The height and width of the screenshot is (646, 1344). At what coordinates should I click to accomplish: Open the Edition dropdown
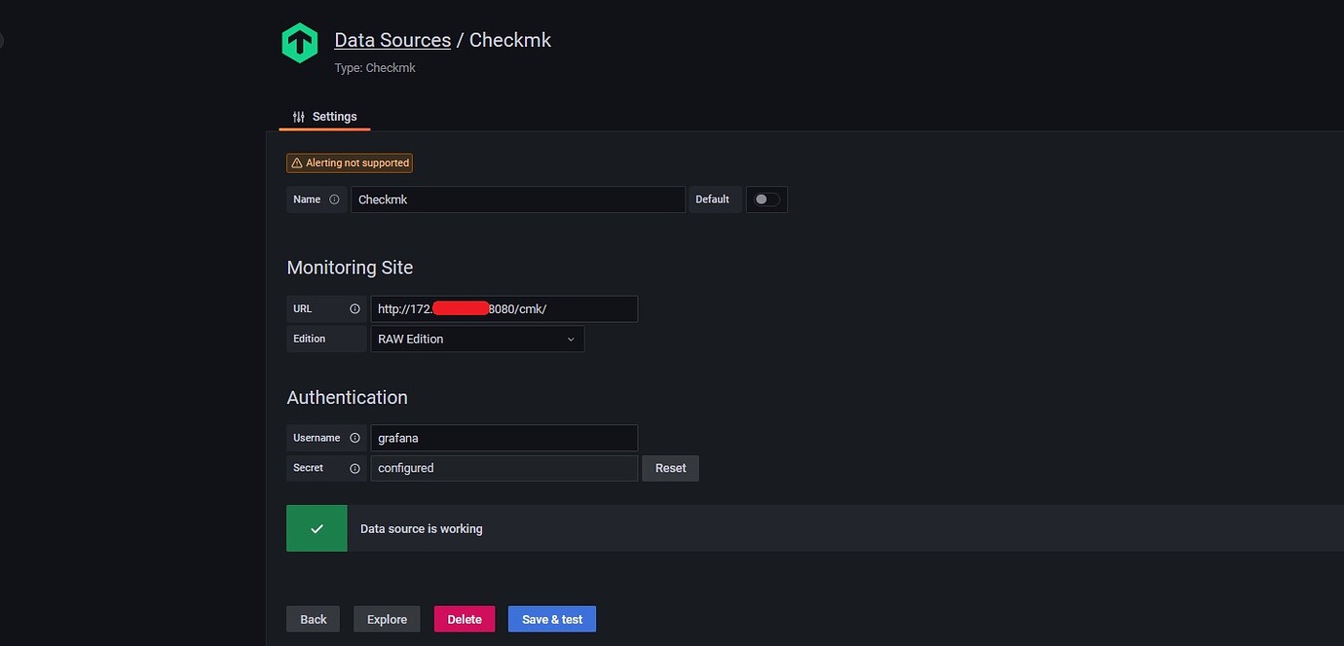(x=477, y=339)
